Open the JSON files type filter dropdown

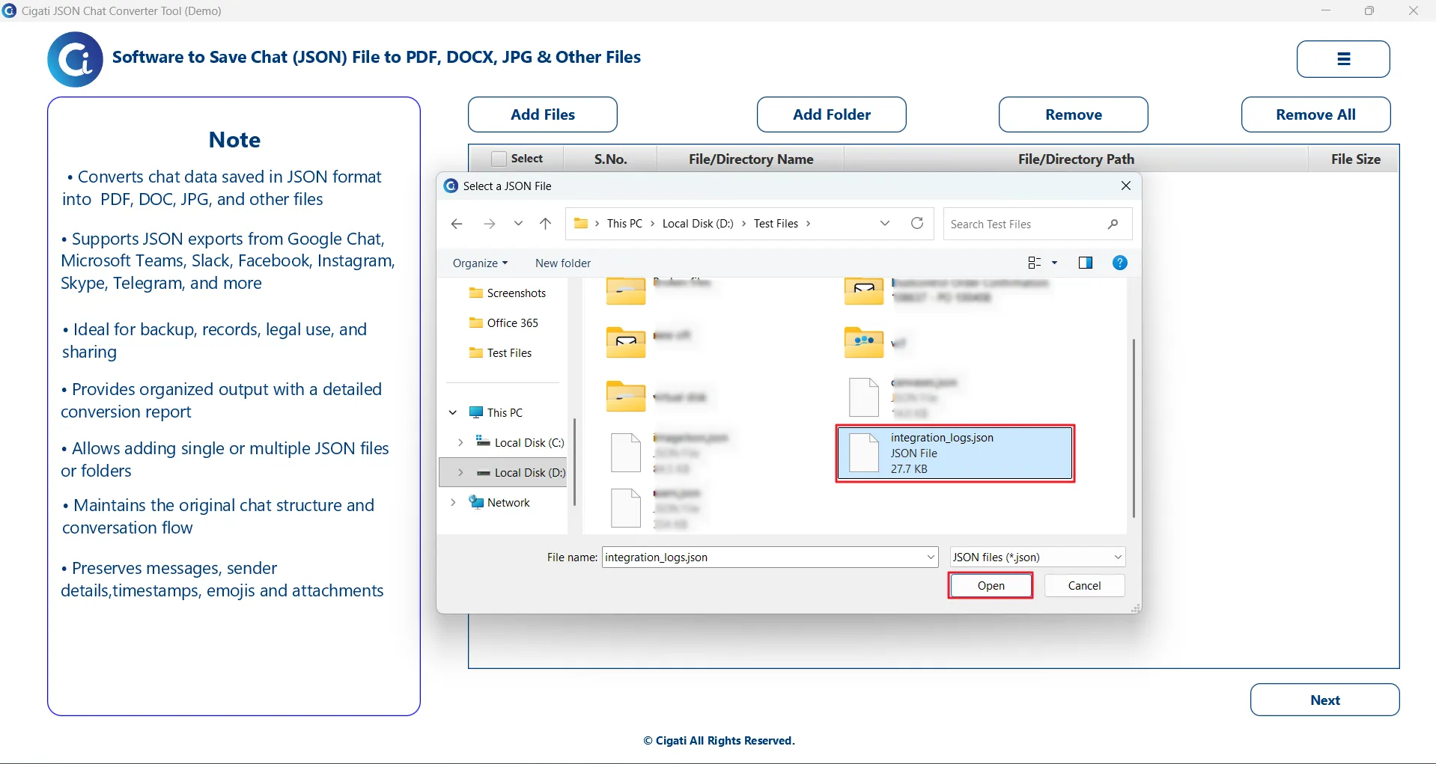coord(1037,557)
